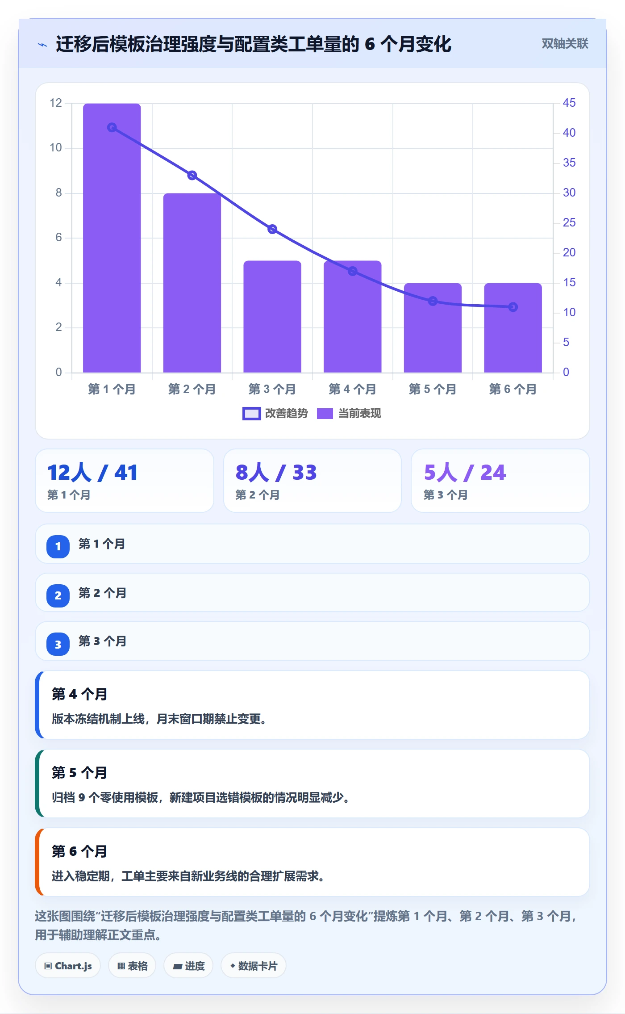The image size is (625, 1014).
Task: Click the lightning icon beside the title
Action: pos(42,45)
